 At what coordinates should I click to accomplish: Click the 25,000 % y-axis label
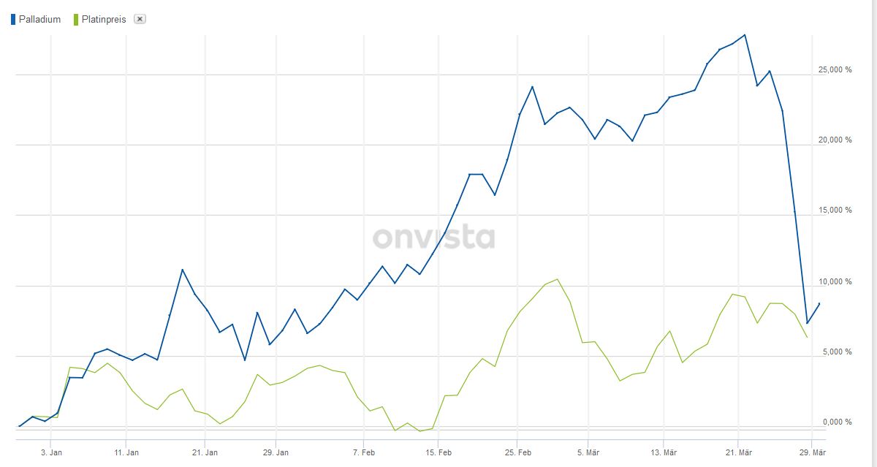tap(835, 70)
